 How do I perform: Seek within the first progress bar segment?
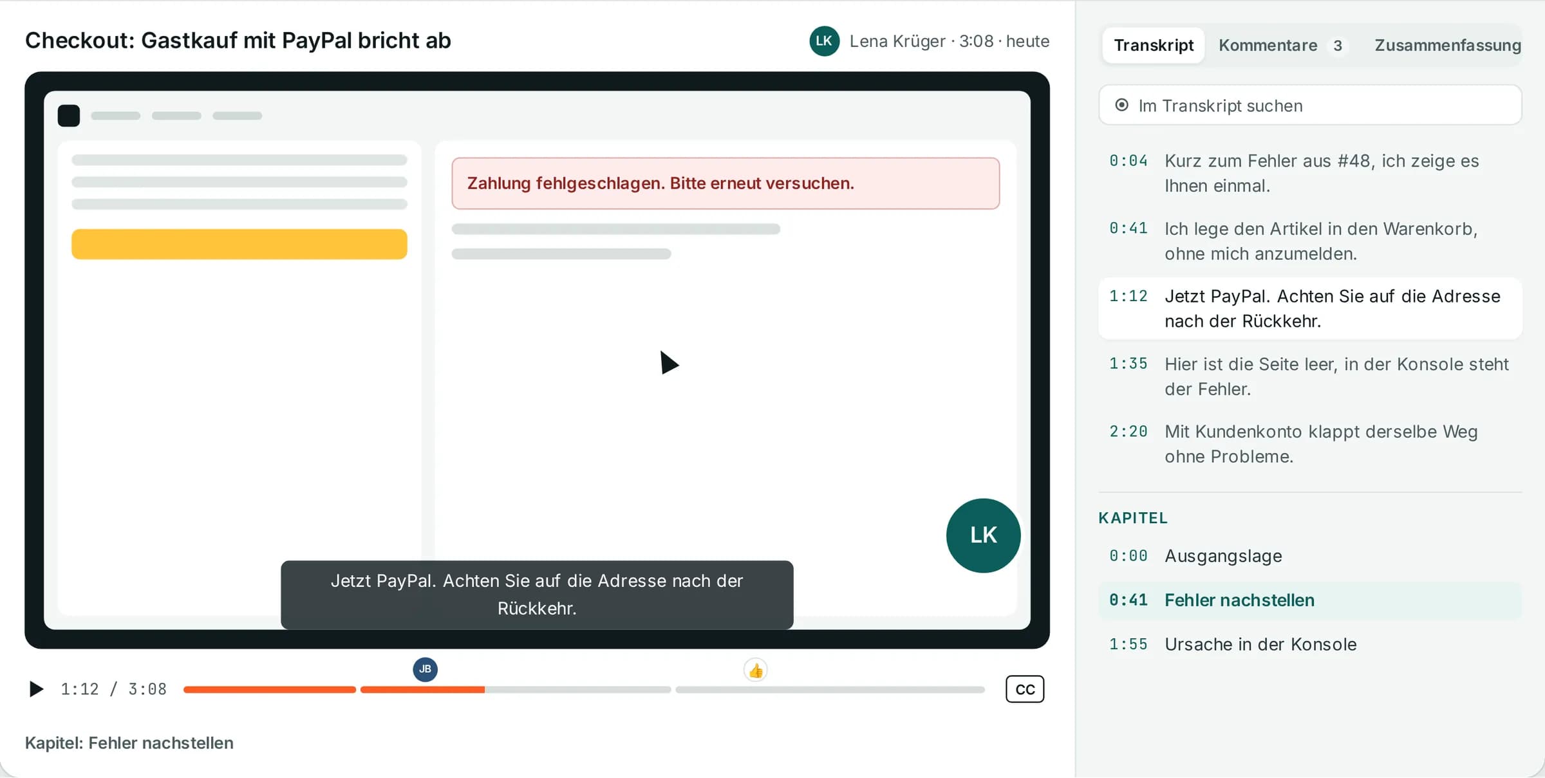269,689
